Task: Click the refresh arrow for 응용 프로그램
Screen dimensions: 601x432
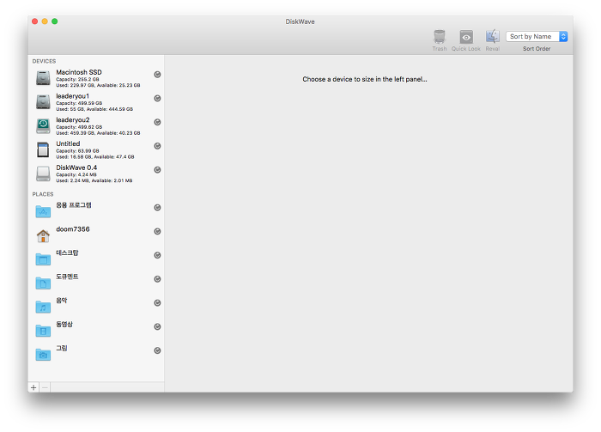Action: tap(157, 207)
